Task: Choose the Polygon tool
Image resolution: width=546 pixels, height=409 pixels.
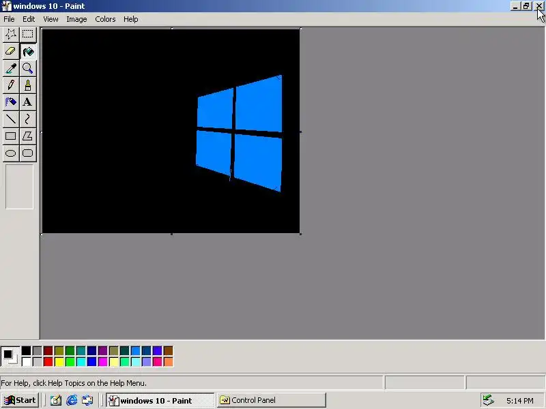Action: 27,136
